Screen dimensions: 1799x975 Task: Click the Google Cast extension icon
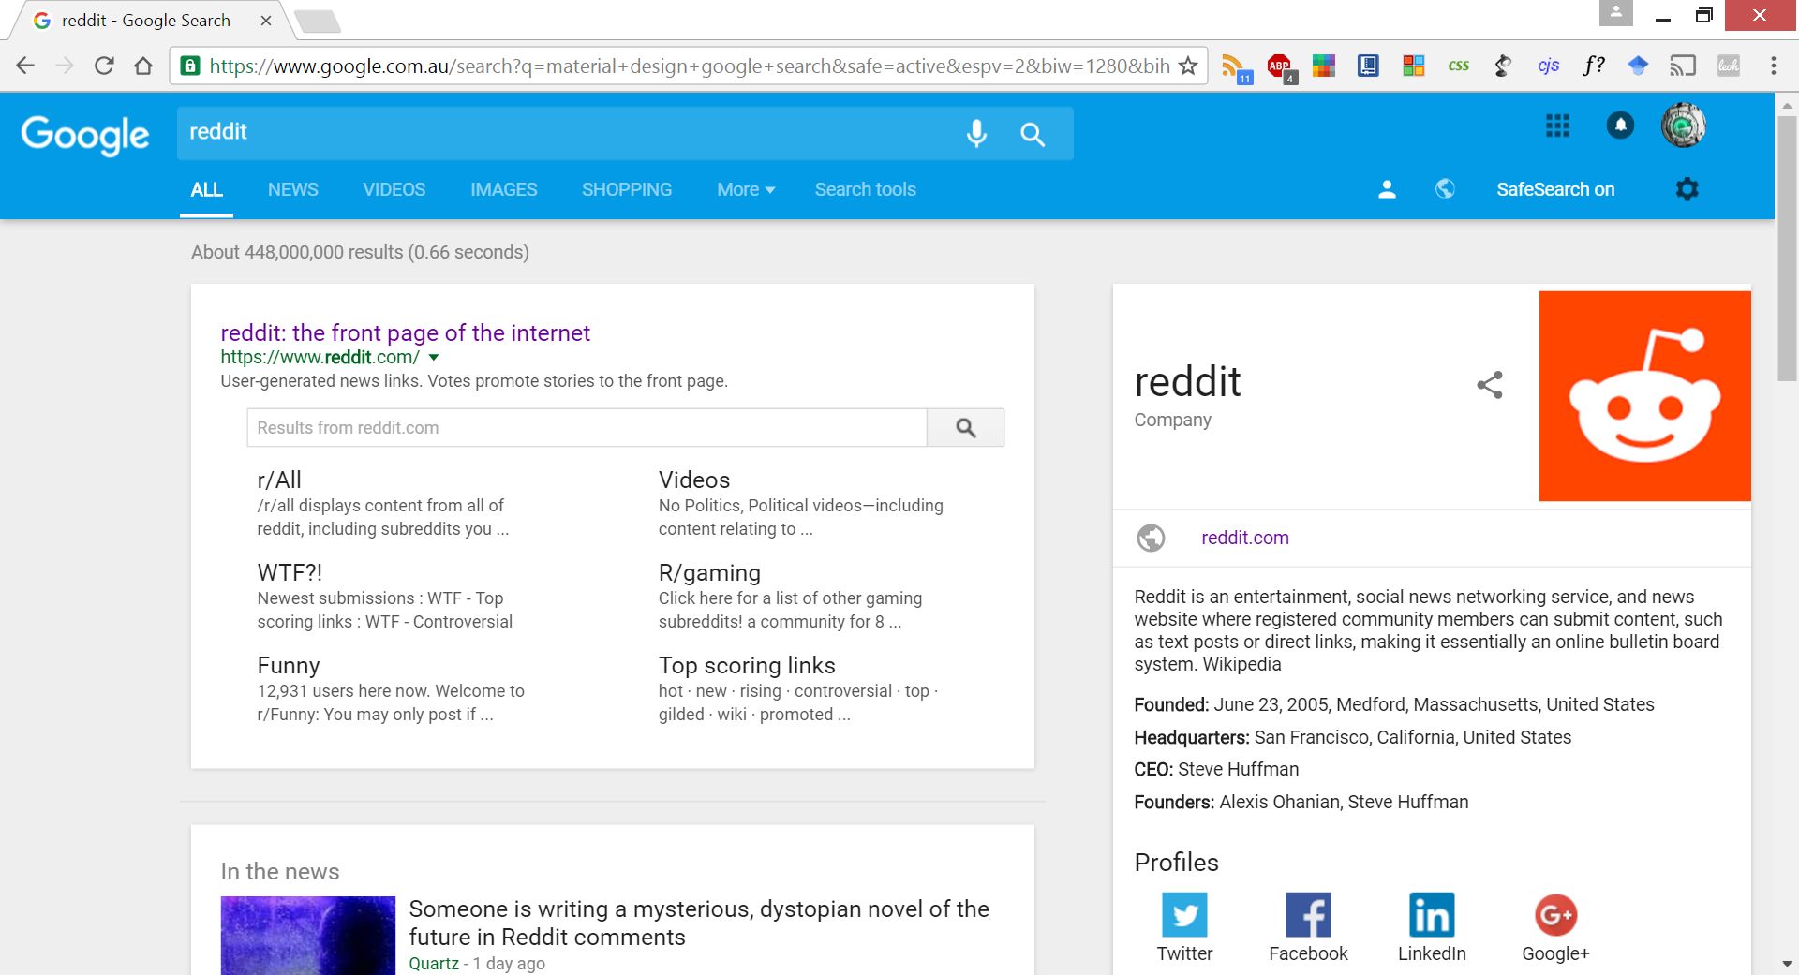pyautogui.click(x=1684, y=65)
